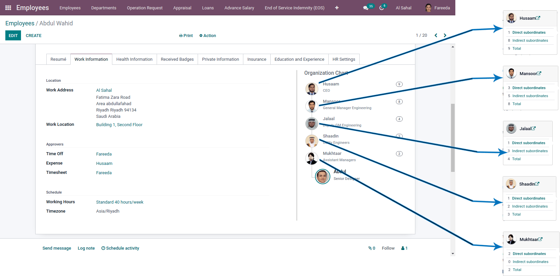Click the EDIT button
The height and width of the screenshot is (276, 560).
13,35
